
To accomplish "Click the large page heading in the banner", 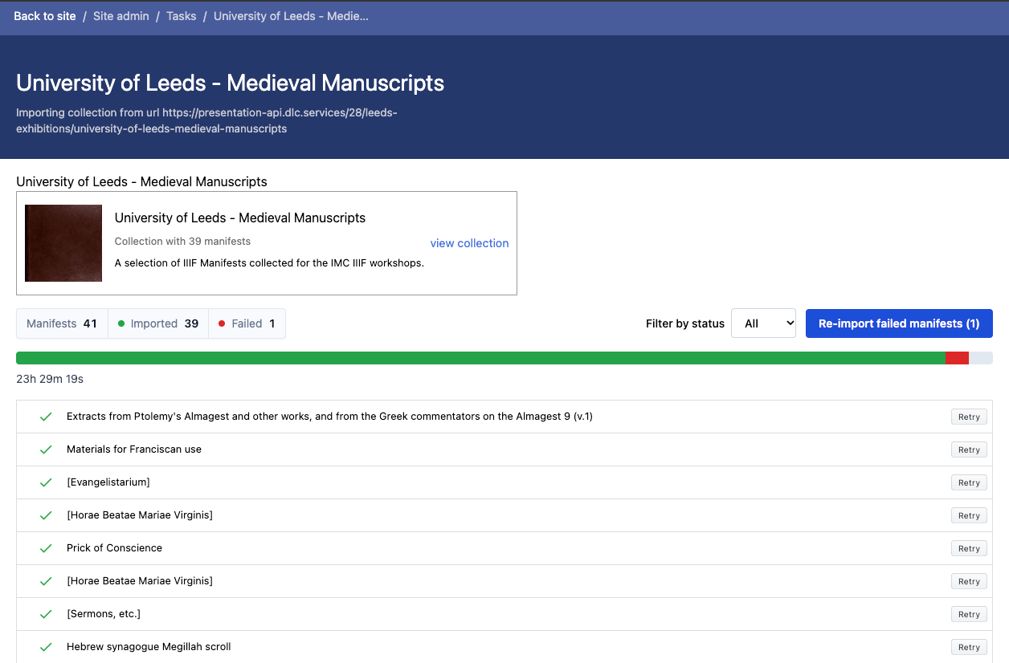I will (x=231, y=83).
